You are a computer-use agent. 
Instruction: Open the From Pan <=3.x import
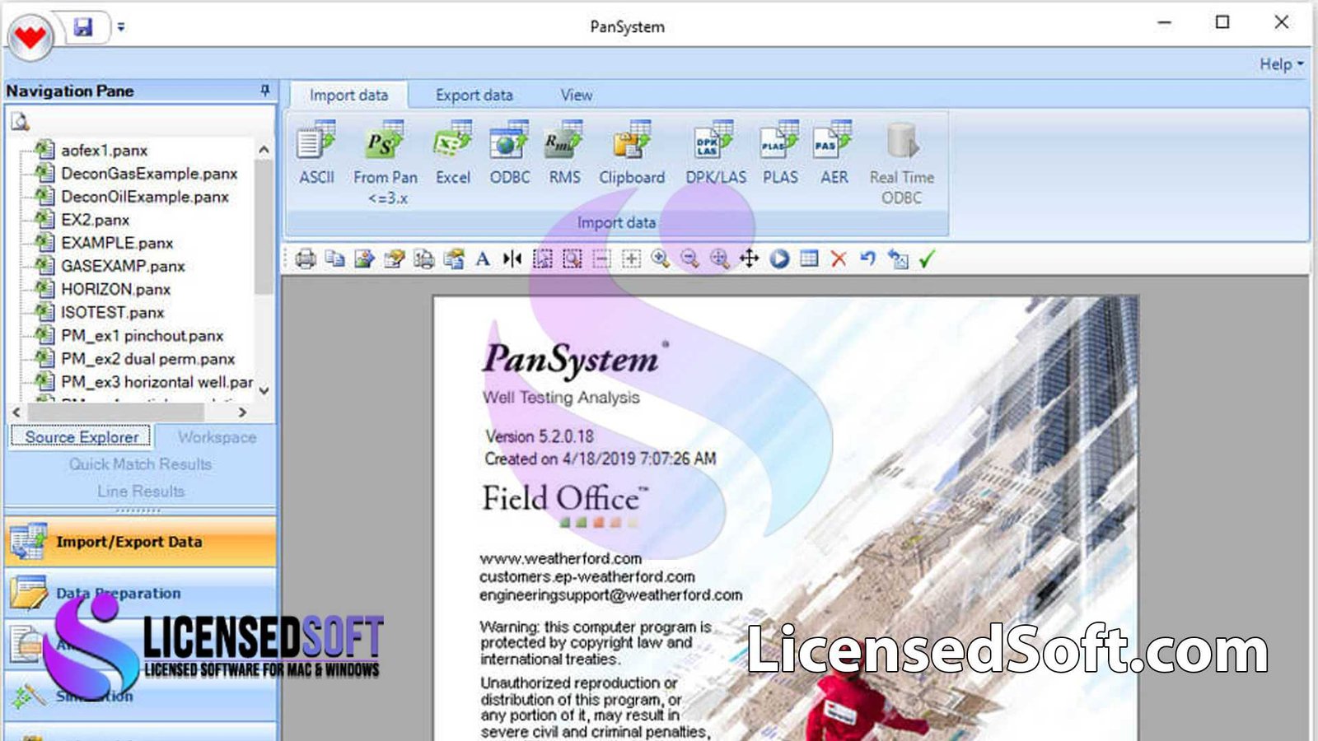pyautogui.click(x=386, y=163)
